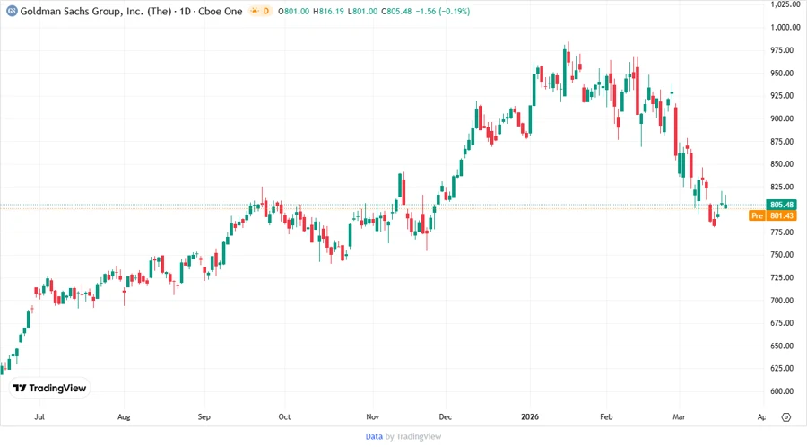Click the Cboe One exchange label
807x447 pixels.
[x=221, y=12]
